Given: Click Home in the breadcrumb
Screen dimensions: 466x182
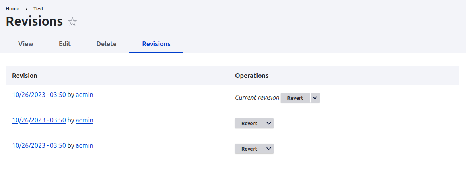Looking at the screenshot, I should tap(12, 8).
